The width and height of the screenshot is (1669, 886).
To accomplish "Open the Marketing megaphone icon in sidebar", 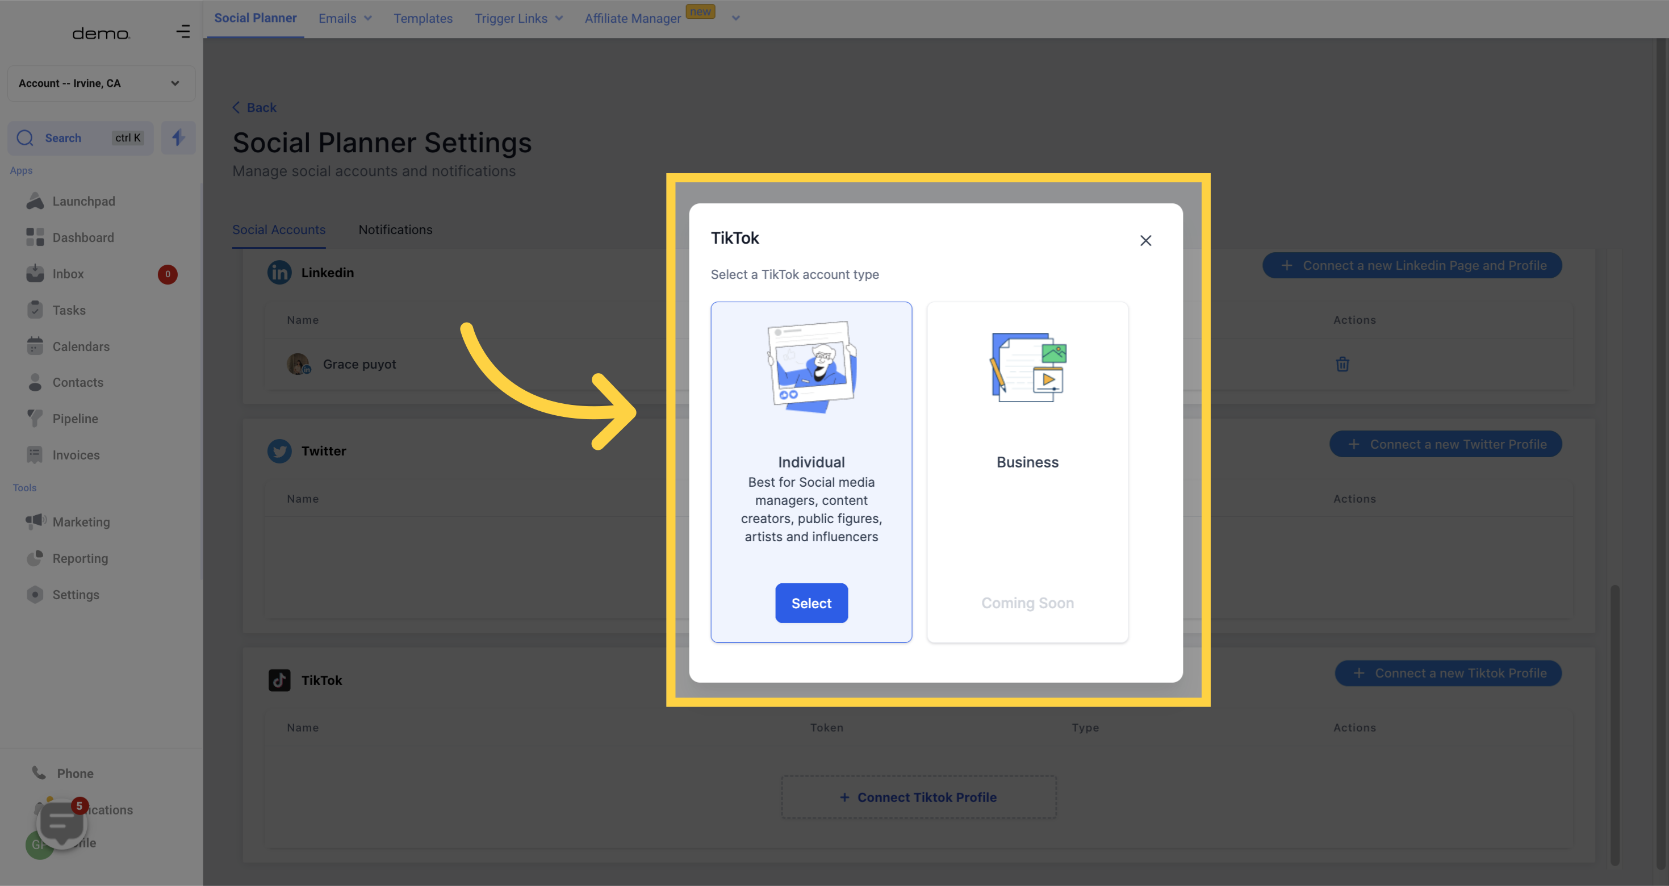I will (x=36, y=521).
